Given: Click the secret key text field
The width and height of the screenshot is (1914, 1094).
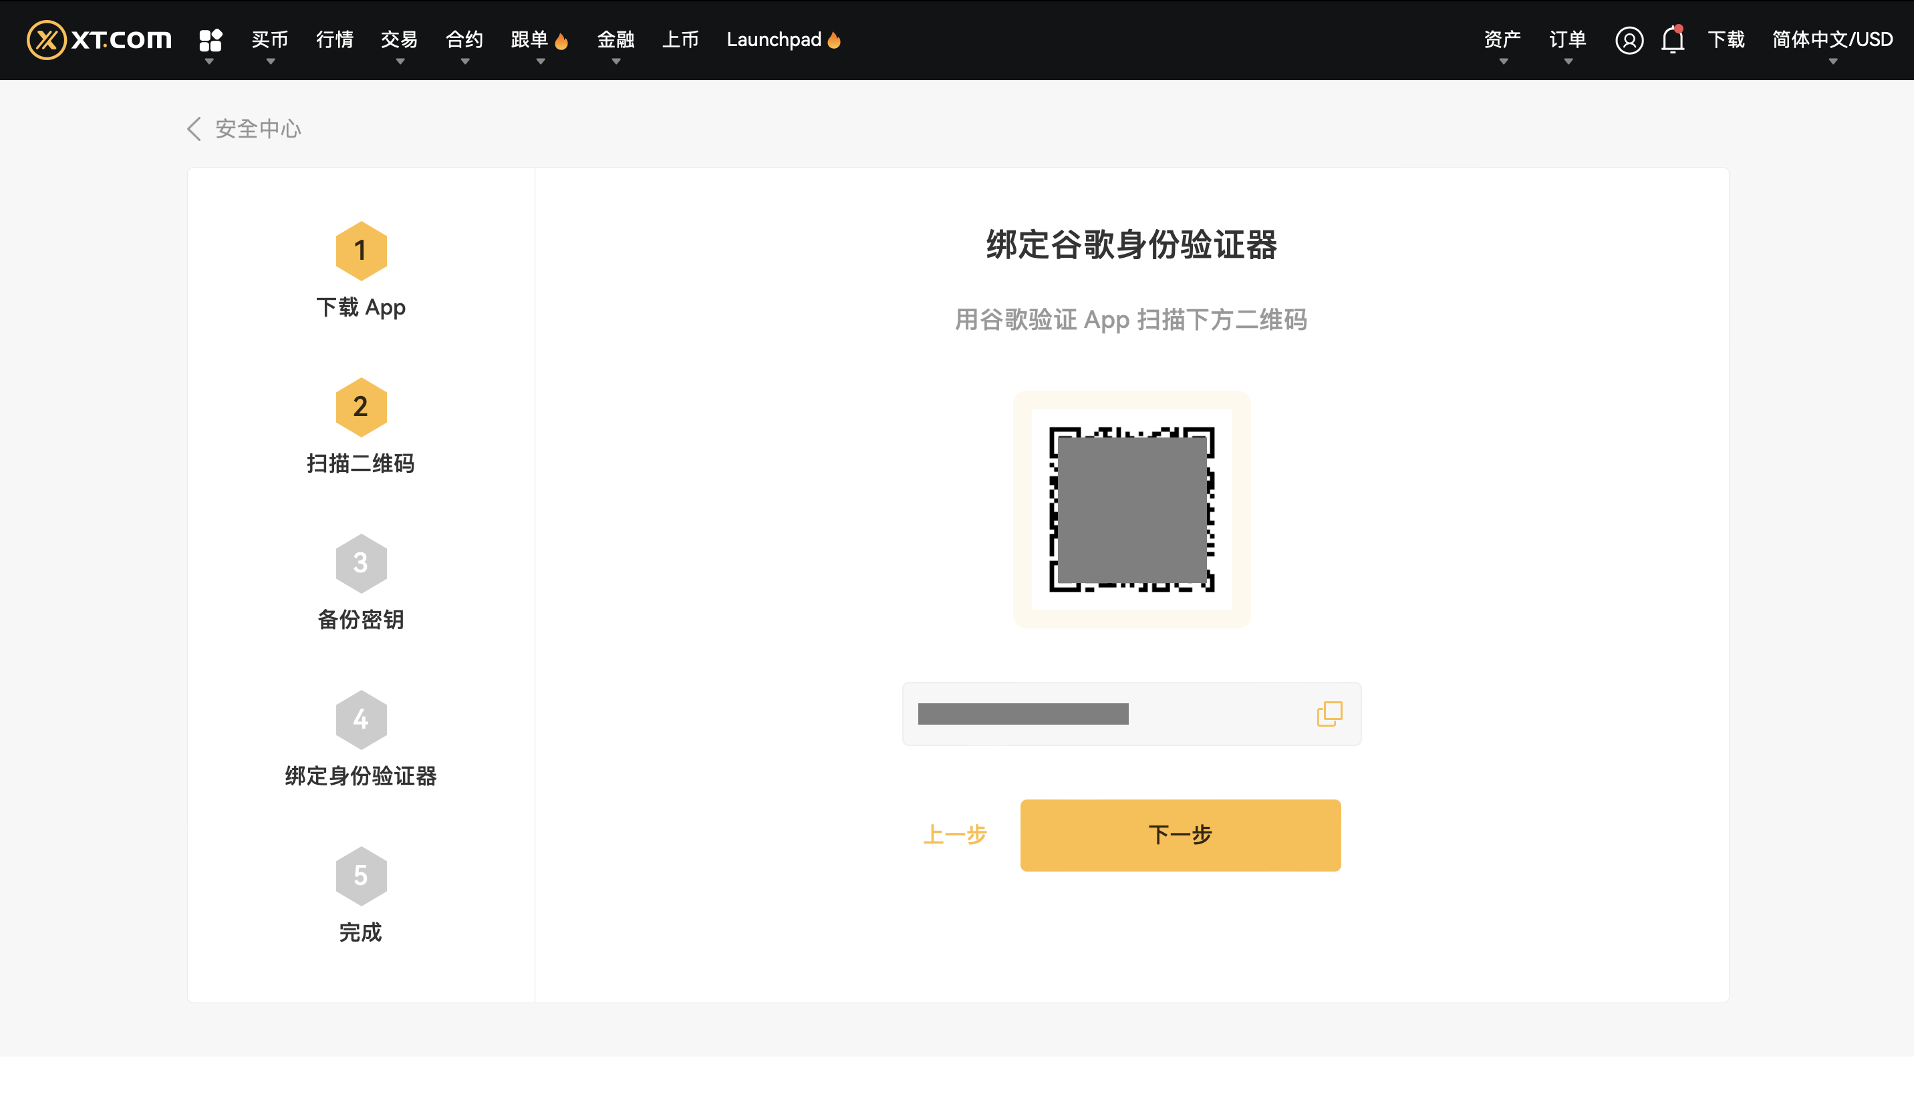Looking at the screenshot, I should [x=1131, y=714].
